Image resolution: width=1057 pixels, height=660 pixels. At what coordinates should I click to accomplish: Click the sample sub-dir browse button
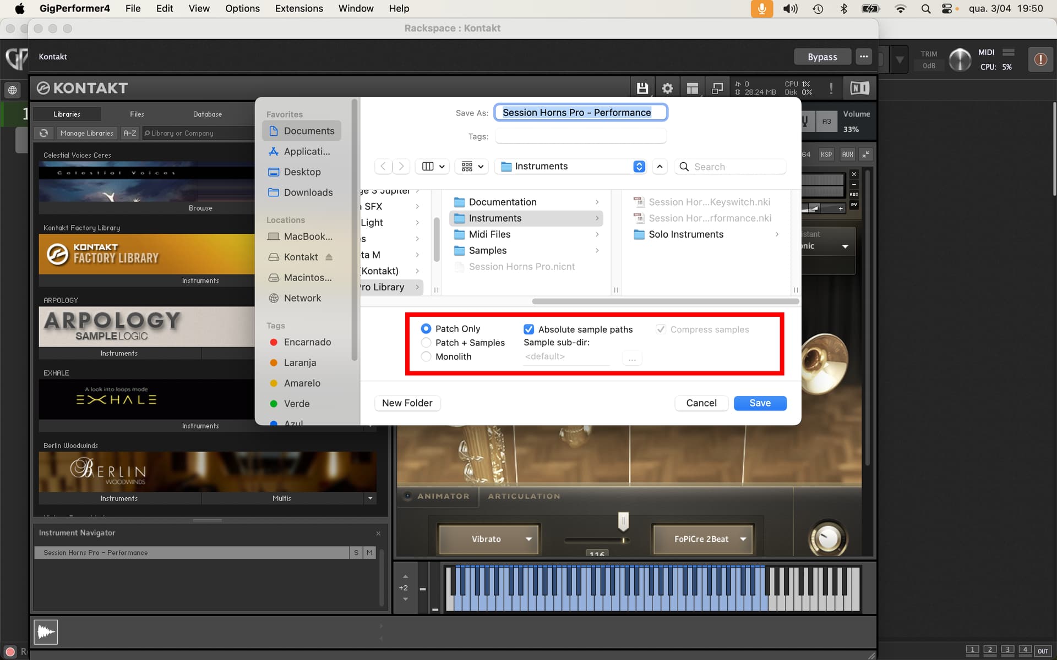click(x=632, y=358)
